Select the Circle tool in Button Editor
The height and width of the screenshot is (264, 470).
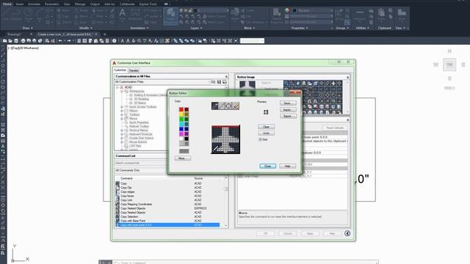228,106
